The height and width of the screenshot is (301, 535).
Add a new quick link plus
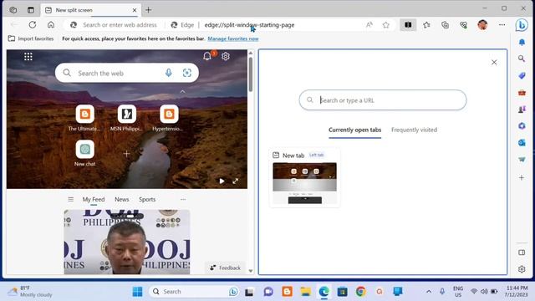[126, 154]
